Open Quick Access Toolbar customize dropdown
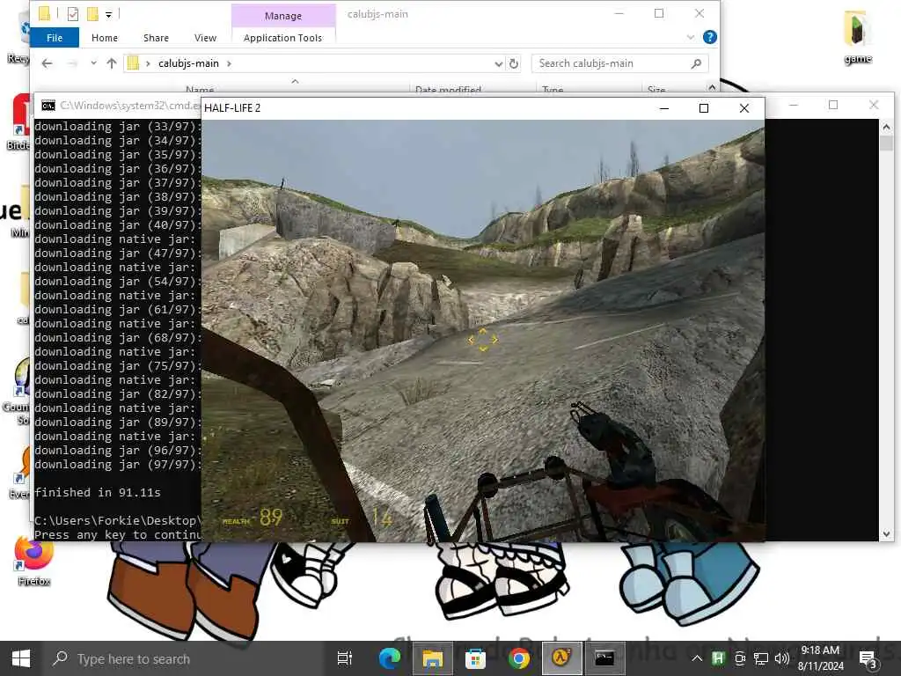The height and width of the screenshot is (676, 901). point(108,14)
